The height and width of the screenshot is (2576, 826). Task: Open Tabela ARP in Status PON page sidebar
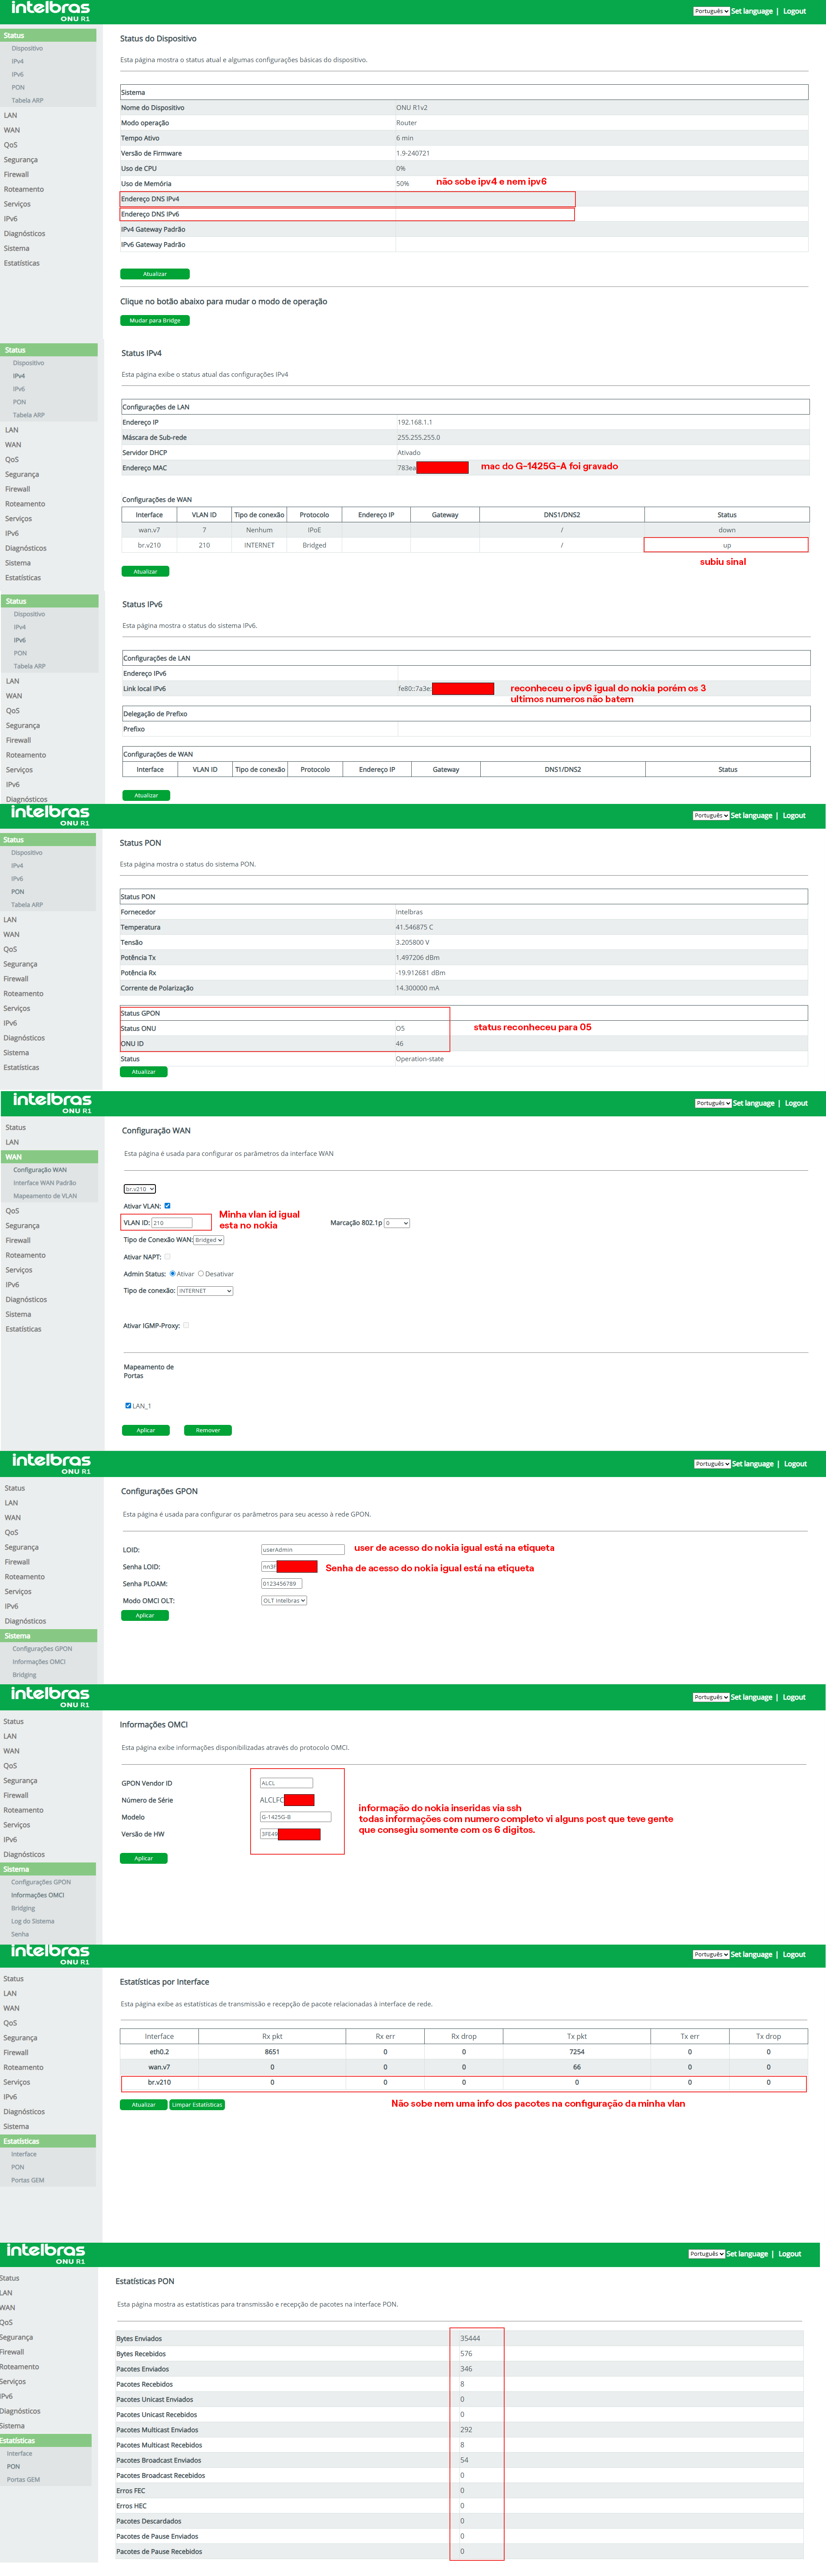point(27,905)
